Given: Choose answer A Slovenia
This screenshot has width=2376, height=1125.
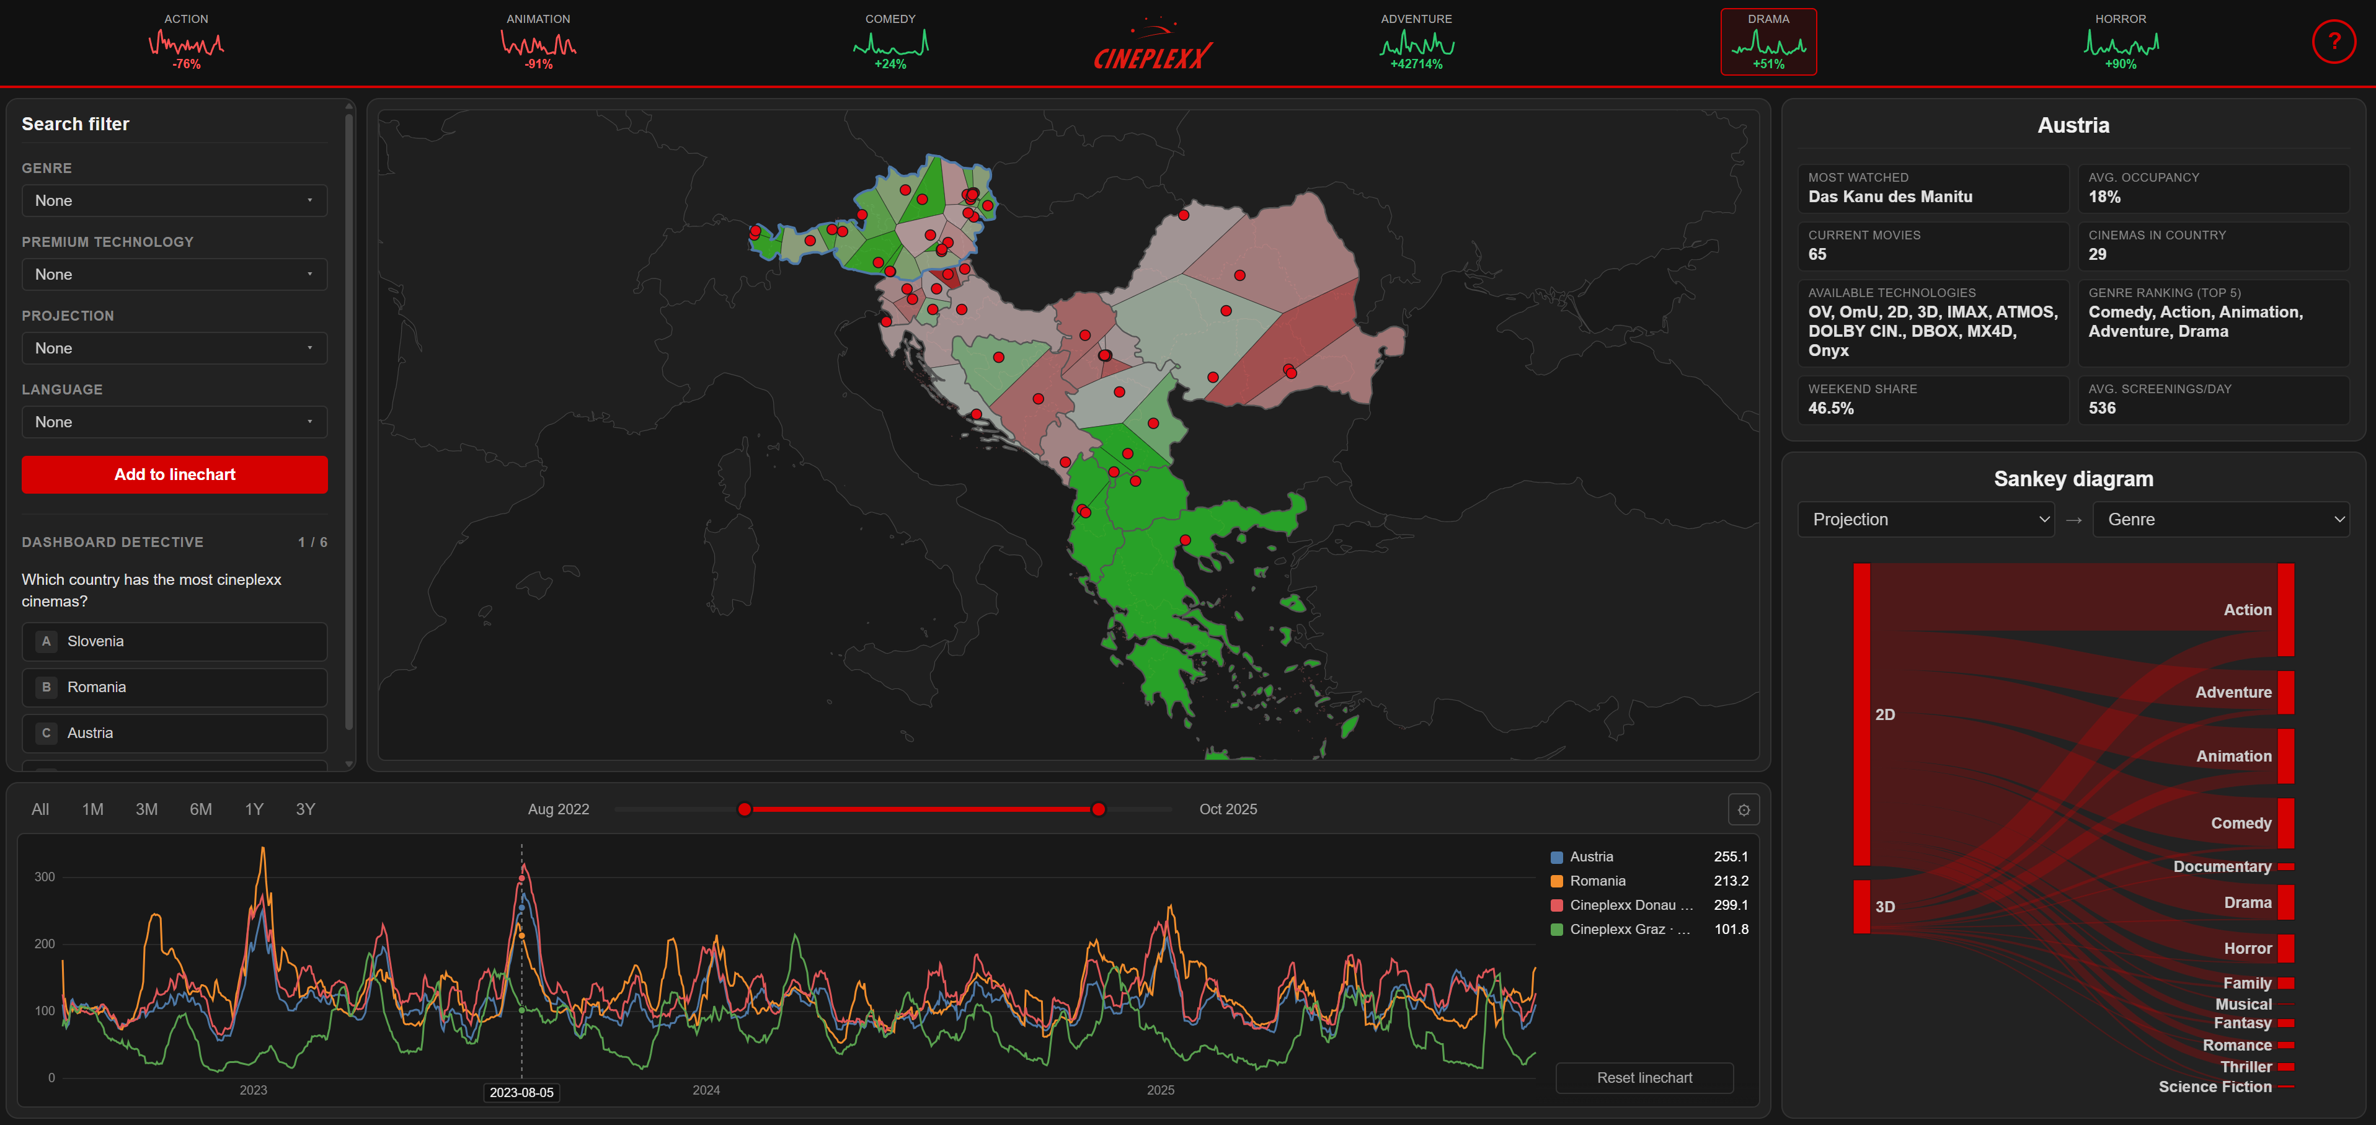Looking at the screenshot, I should (174, 641).
